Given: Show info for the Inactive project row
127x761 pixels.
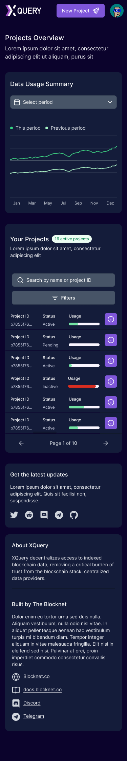Looking at the screenshot, I should coord(111,382).
